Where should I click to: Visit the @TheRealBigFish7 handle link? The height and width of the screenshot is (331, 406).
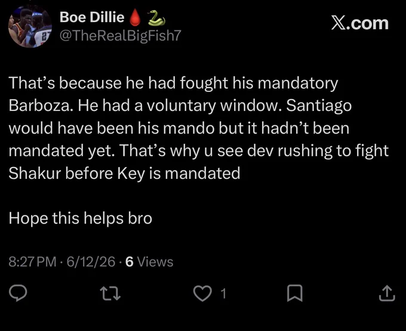pyautogui.click(x=121, y=35)
